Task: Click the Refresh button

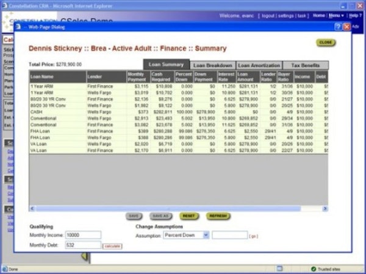Action: tap(218, 216)
